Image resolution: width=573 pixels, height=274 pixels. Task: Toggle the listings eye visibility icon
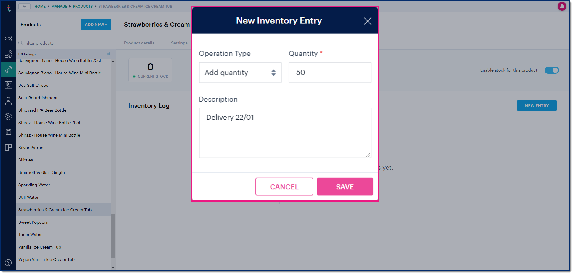point(109,54)
